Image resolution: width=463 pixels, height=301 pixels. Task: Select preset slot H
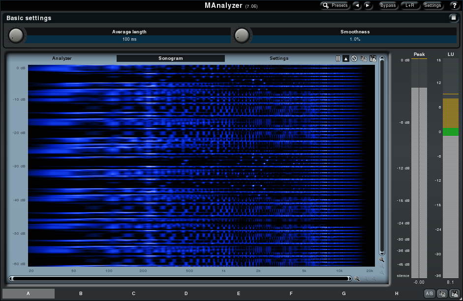click(397, 293)
